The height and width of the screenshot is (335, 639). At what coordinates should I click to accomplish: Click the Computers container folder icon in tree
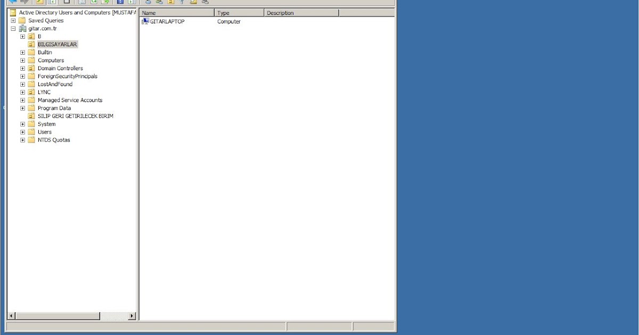pos(31,60)
